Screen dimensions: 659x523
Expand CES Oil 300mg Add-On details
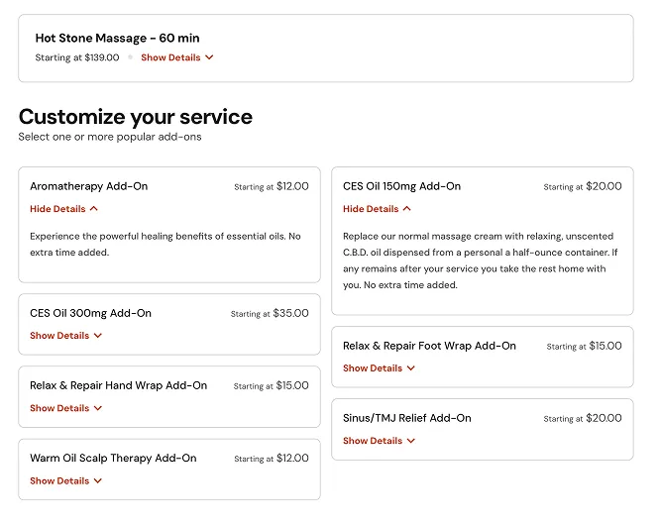(x=66, y=336)
